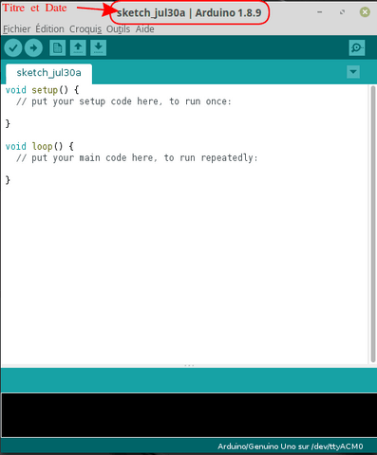Open the Serial Monitor magnifier icon

(x=357, y=48)
